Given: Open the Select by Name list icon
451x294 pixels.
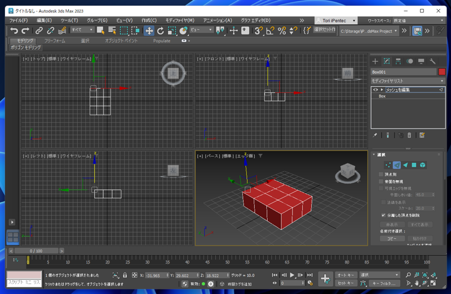Looking at the screenshot, I should [112, 30].
